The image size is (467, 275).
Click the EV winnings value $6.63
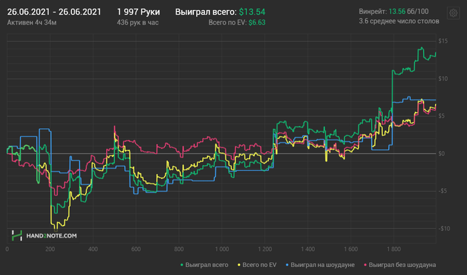(x=257, y=23)
